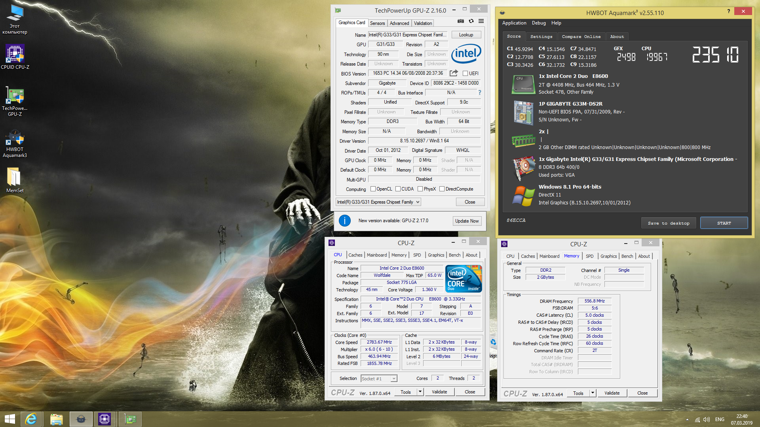Click Validate in Memory CPU-Z window
The height and width of the screenshot is (427, 760).
click(612, 393)
